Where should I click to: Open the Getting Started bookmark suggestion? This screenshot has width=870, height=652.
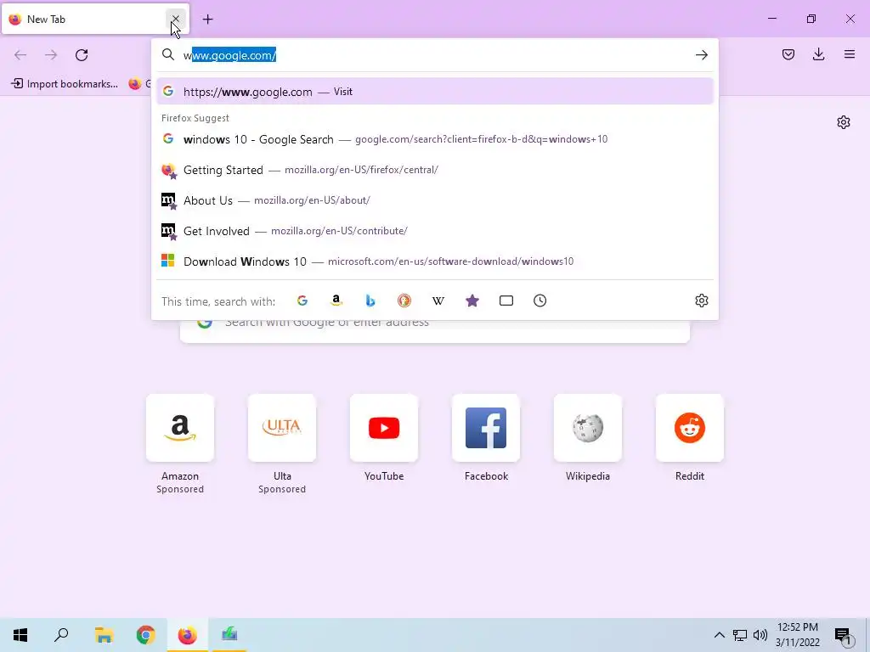coord(434,170)
